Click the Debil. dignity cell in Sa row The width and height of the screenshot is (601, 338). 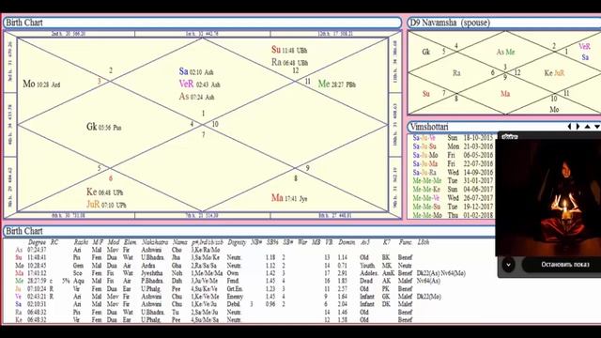pos(234,304)
